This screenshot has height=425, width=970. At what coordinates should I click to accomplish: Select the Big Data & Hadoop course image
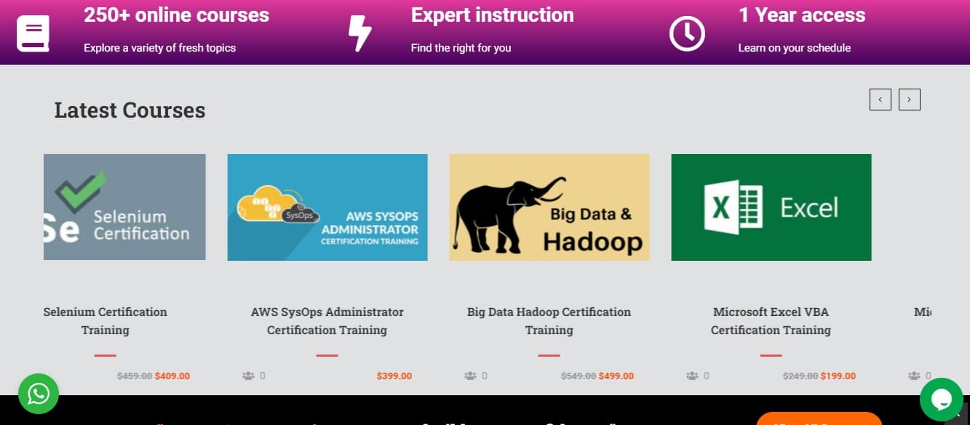[549, 207]
